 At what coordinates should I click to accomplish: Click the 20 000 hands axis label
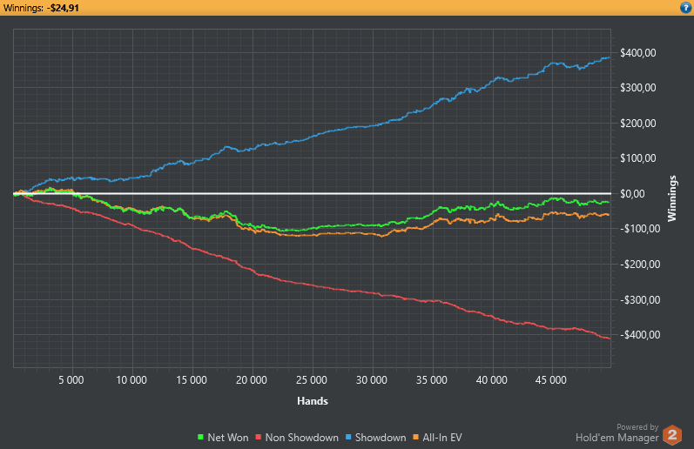(252, 380)
